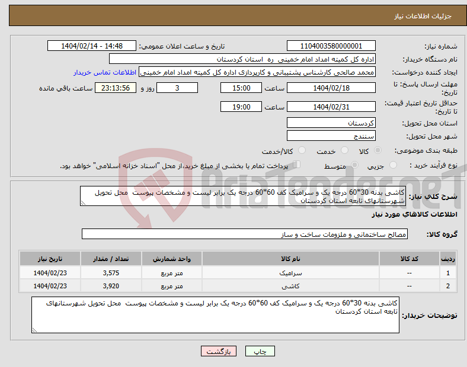This screenshot has height=367, width=467.
Task: Click the request creator name field
Action: click(x=257, y=72)
